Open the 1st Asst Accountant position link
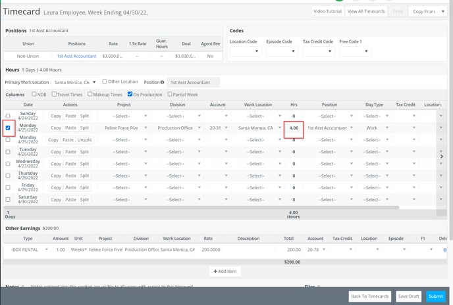This screenshot has width=453, height=305. 76,56
